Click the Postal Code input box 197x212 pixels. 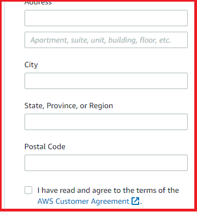click(x=106, y=163)
